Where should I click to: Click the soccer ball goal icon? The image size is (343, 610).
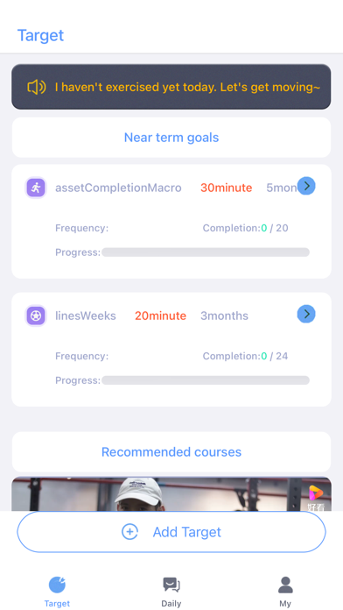click(36, 316)
